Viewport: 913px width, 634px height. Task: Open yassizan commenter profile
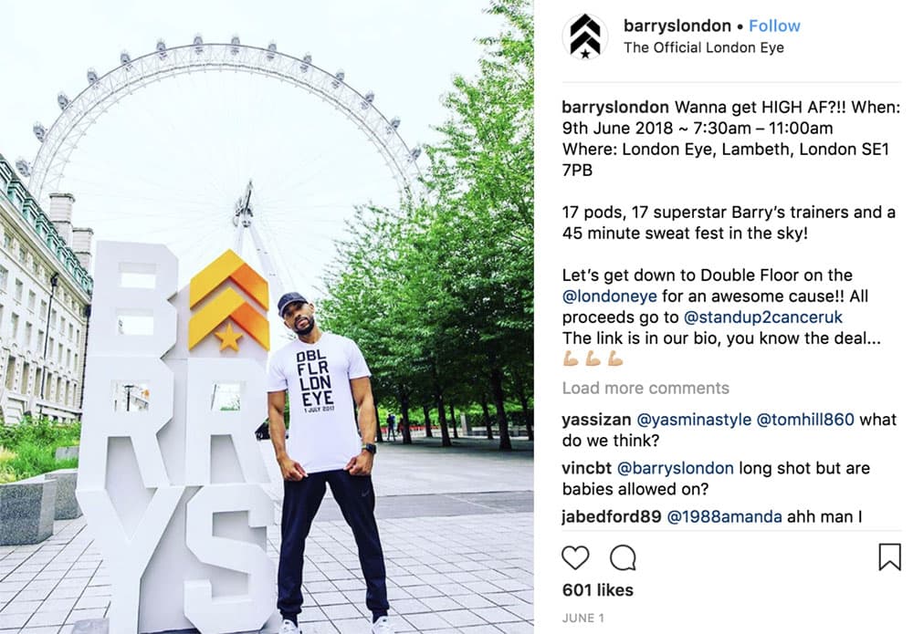coord(597,420)
